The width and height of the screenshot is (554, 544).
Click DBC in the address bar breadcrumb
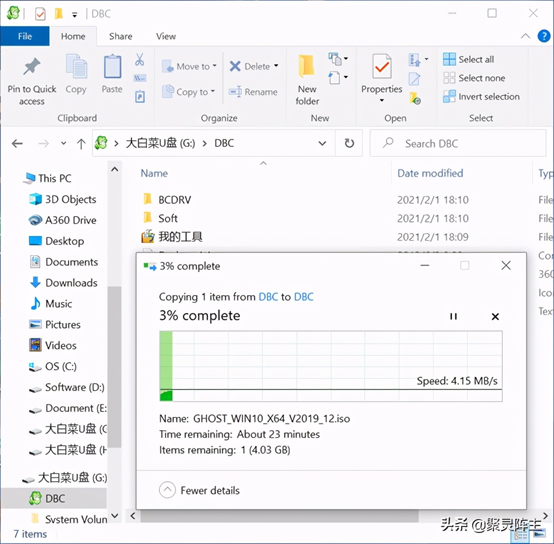coord(224,143)
